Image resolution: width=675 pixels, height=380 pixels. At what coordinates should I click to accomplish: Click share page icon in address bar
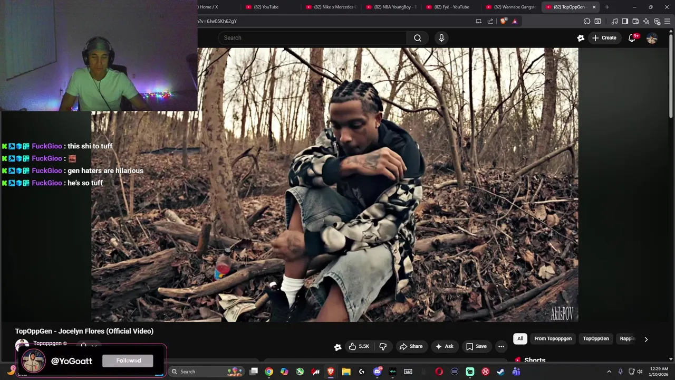click(490, 21)
